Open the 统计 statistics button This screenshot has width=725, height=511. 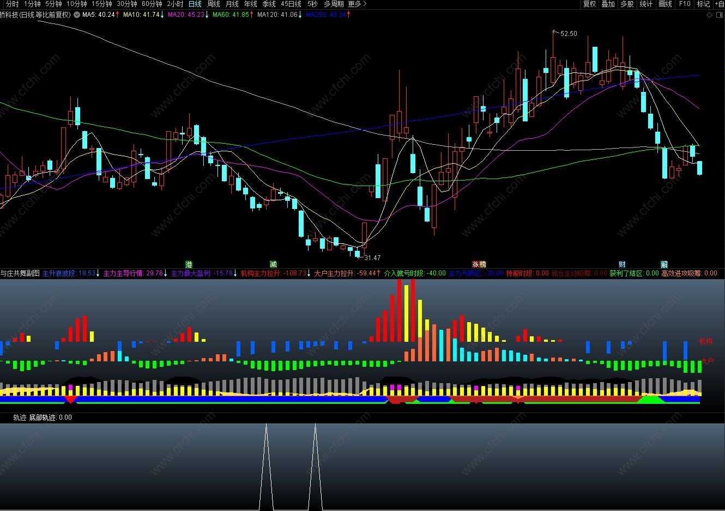(x=646, y=4)
